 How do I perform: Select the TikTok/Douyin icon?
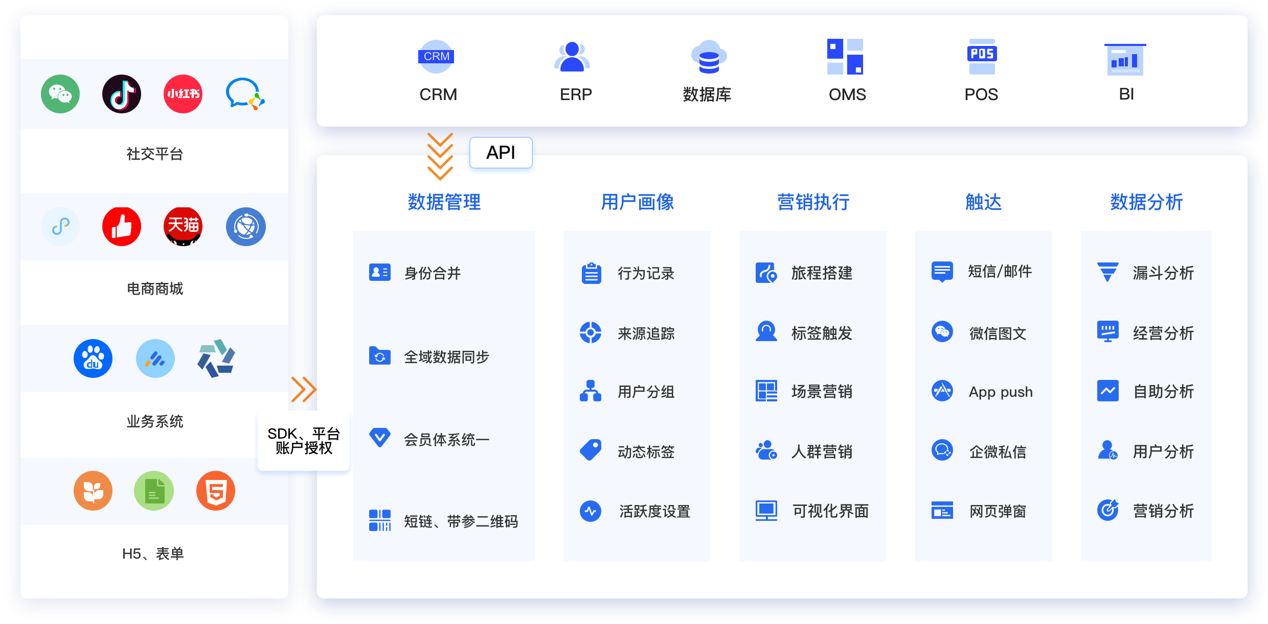tap(122, 94)
